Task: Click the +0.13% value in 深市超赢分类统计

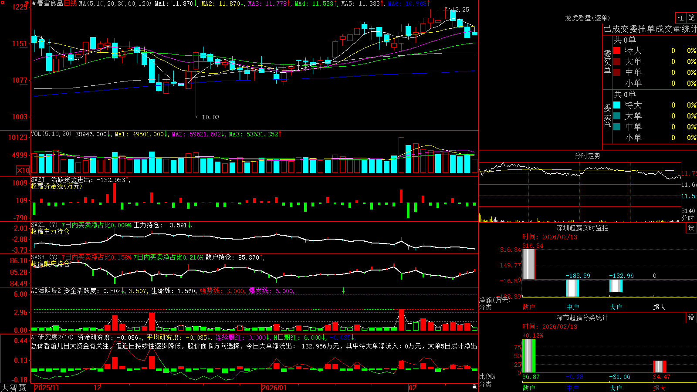Action: point(533,335)
